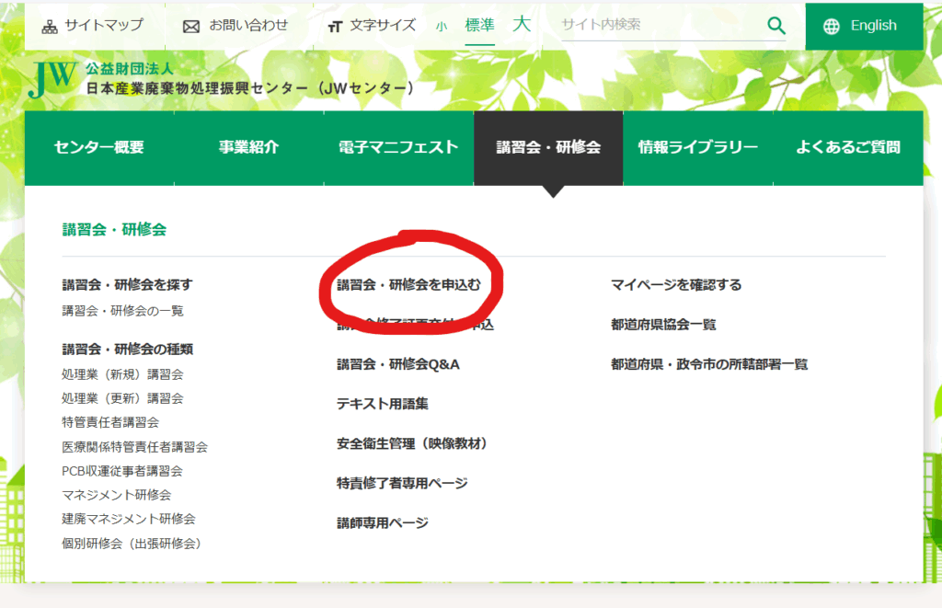942x608 pixels.
Task: Set text size to 小
Action: [442, 27]
